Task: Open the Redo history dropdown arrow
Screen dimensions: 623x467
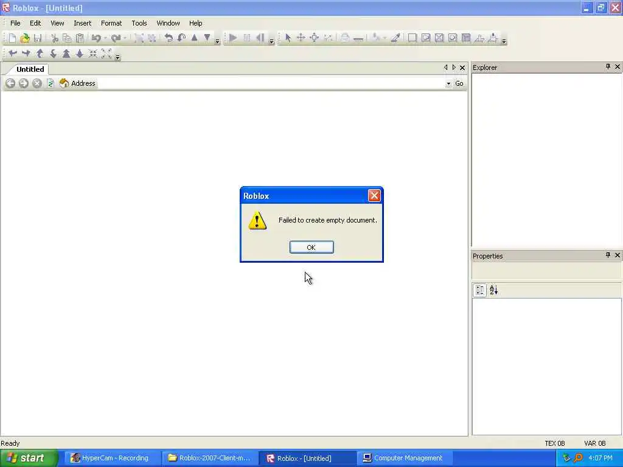Action: click(125, 38)
